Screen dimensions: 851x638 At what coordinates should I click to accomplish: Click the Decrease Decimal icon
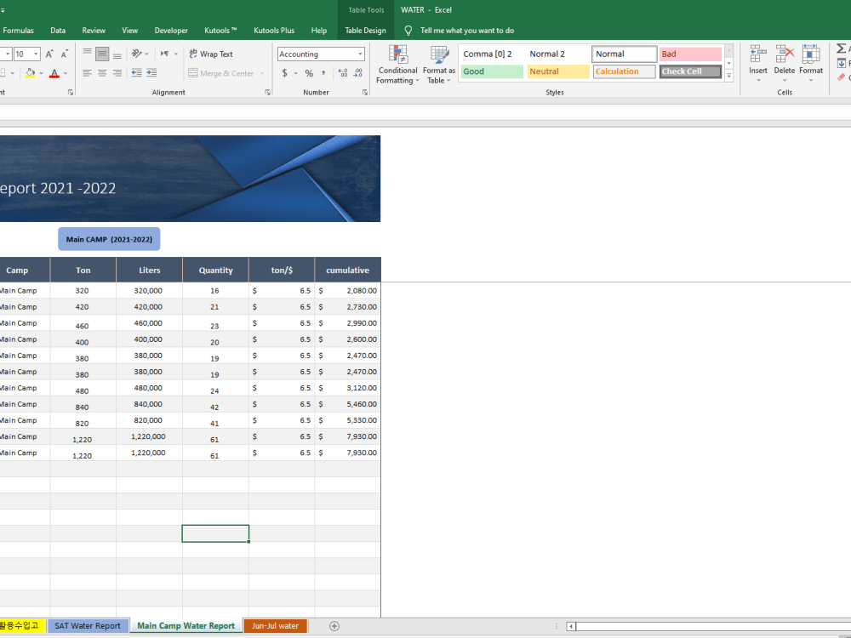(x=358, y=72)
